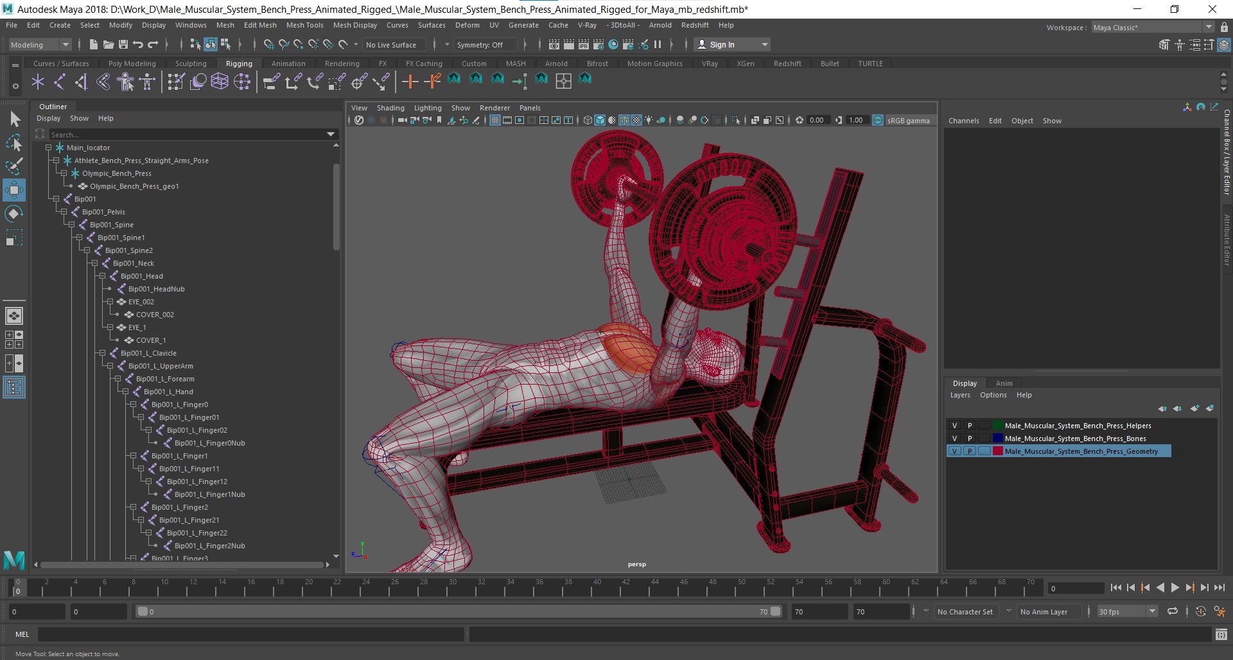
Task: Enable Smooth Shade All cube icon
Action: 600,120
